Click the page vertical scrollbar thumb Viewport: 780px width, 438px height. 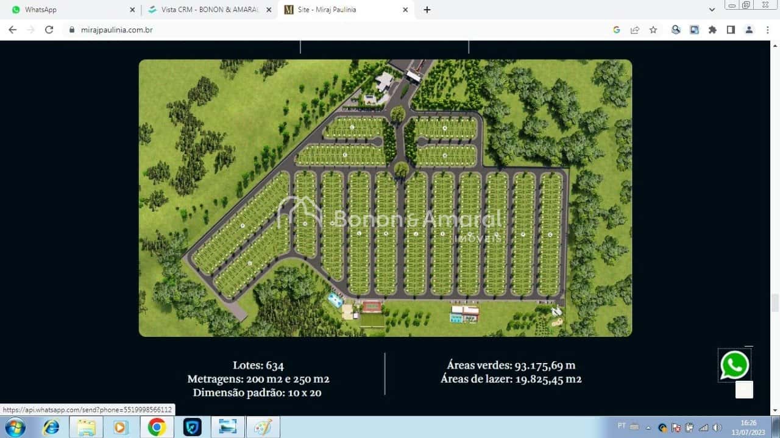(775, 302)
